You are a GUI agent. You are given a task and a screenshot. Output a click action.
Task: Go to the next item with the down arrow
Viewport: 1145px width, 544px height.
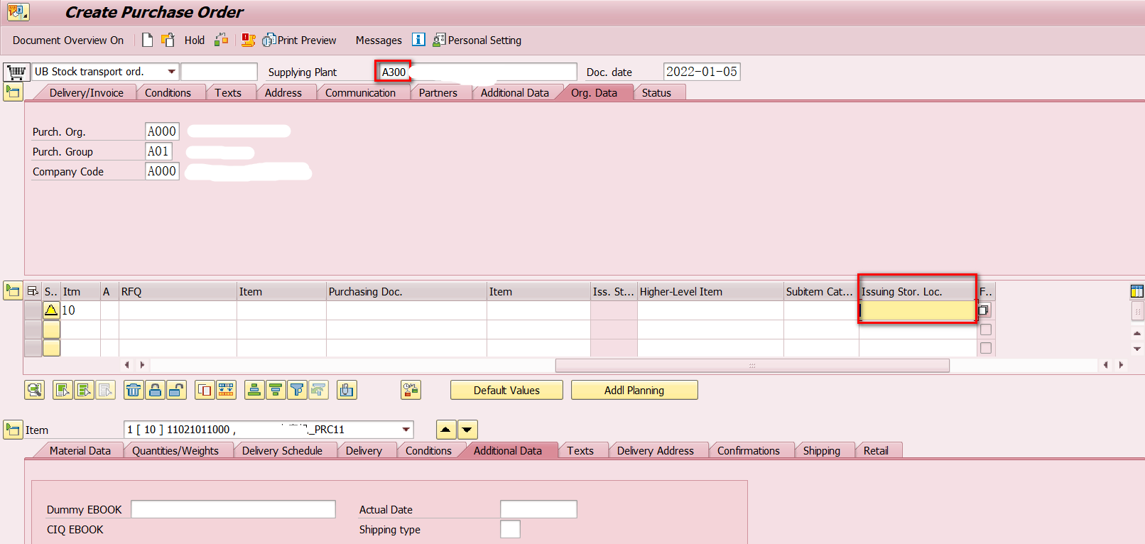coord(467,430)
